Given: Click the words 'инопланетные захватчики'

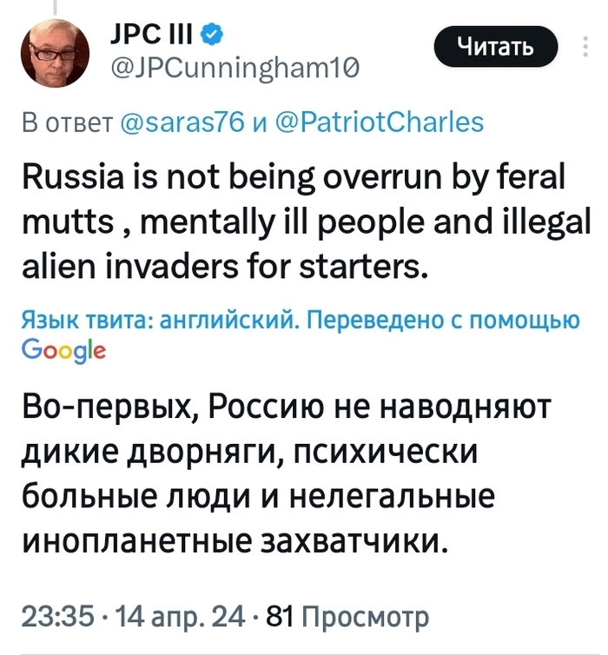Looking at the screenshot, I should point(235,539).
